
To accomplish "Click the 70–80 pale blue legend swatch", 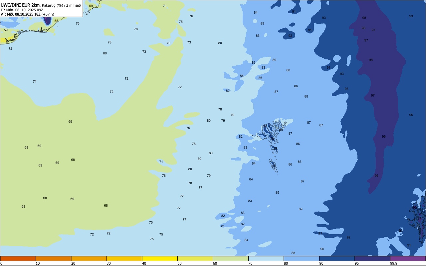I will pyautogui.click(x=266, y=258).
